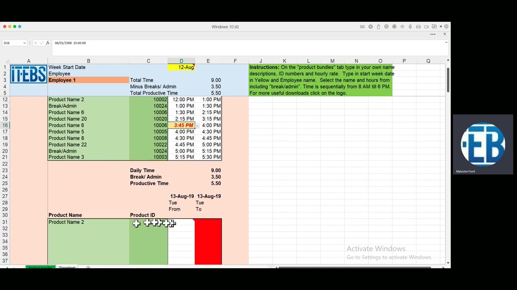Select the 13-Aug-19 date above From

(x=181, y=196)
